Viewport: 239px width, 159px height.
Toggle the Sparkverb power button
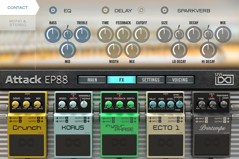(165, 10)
